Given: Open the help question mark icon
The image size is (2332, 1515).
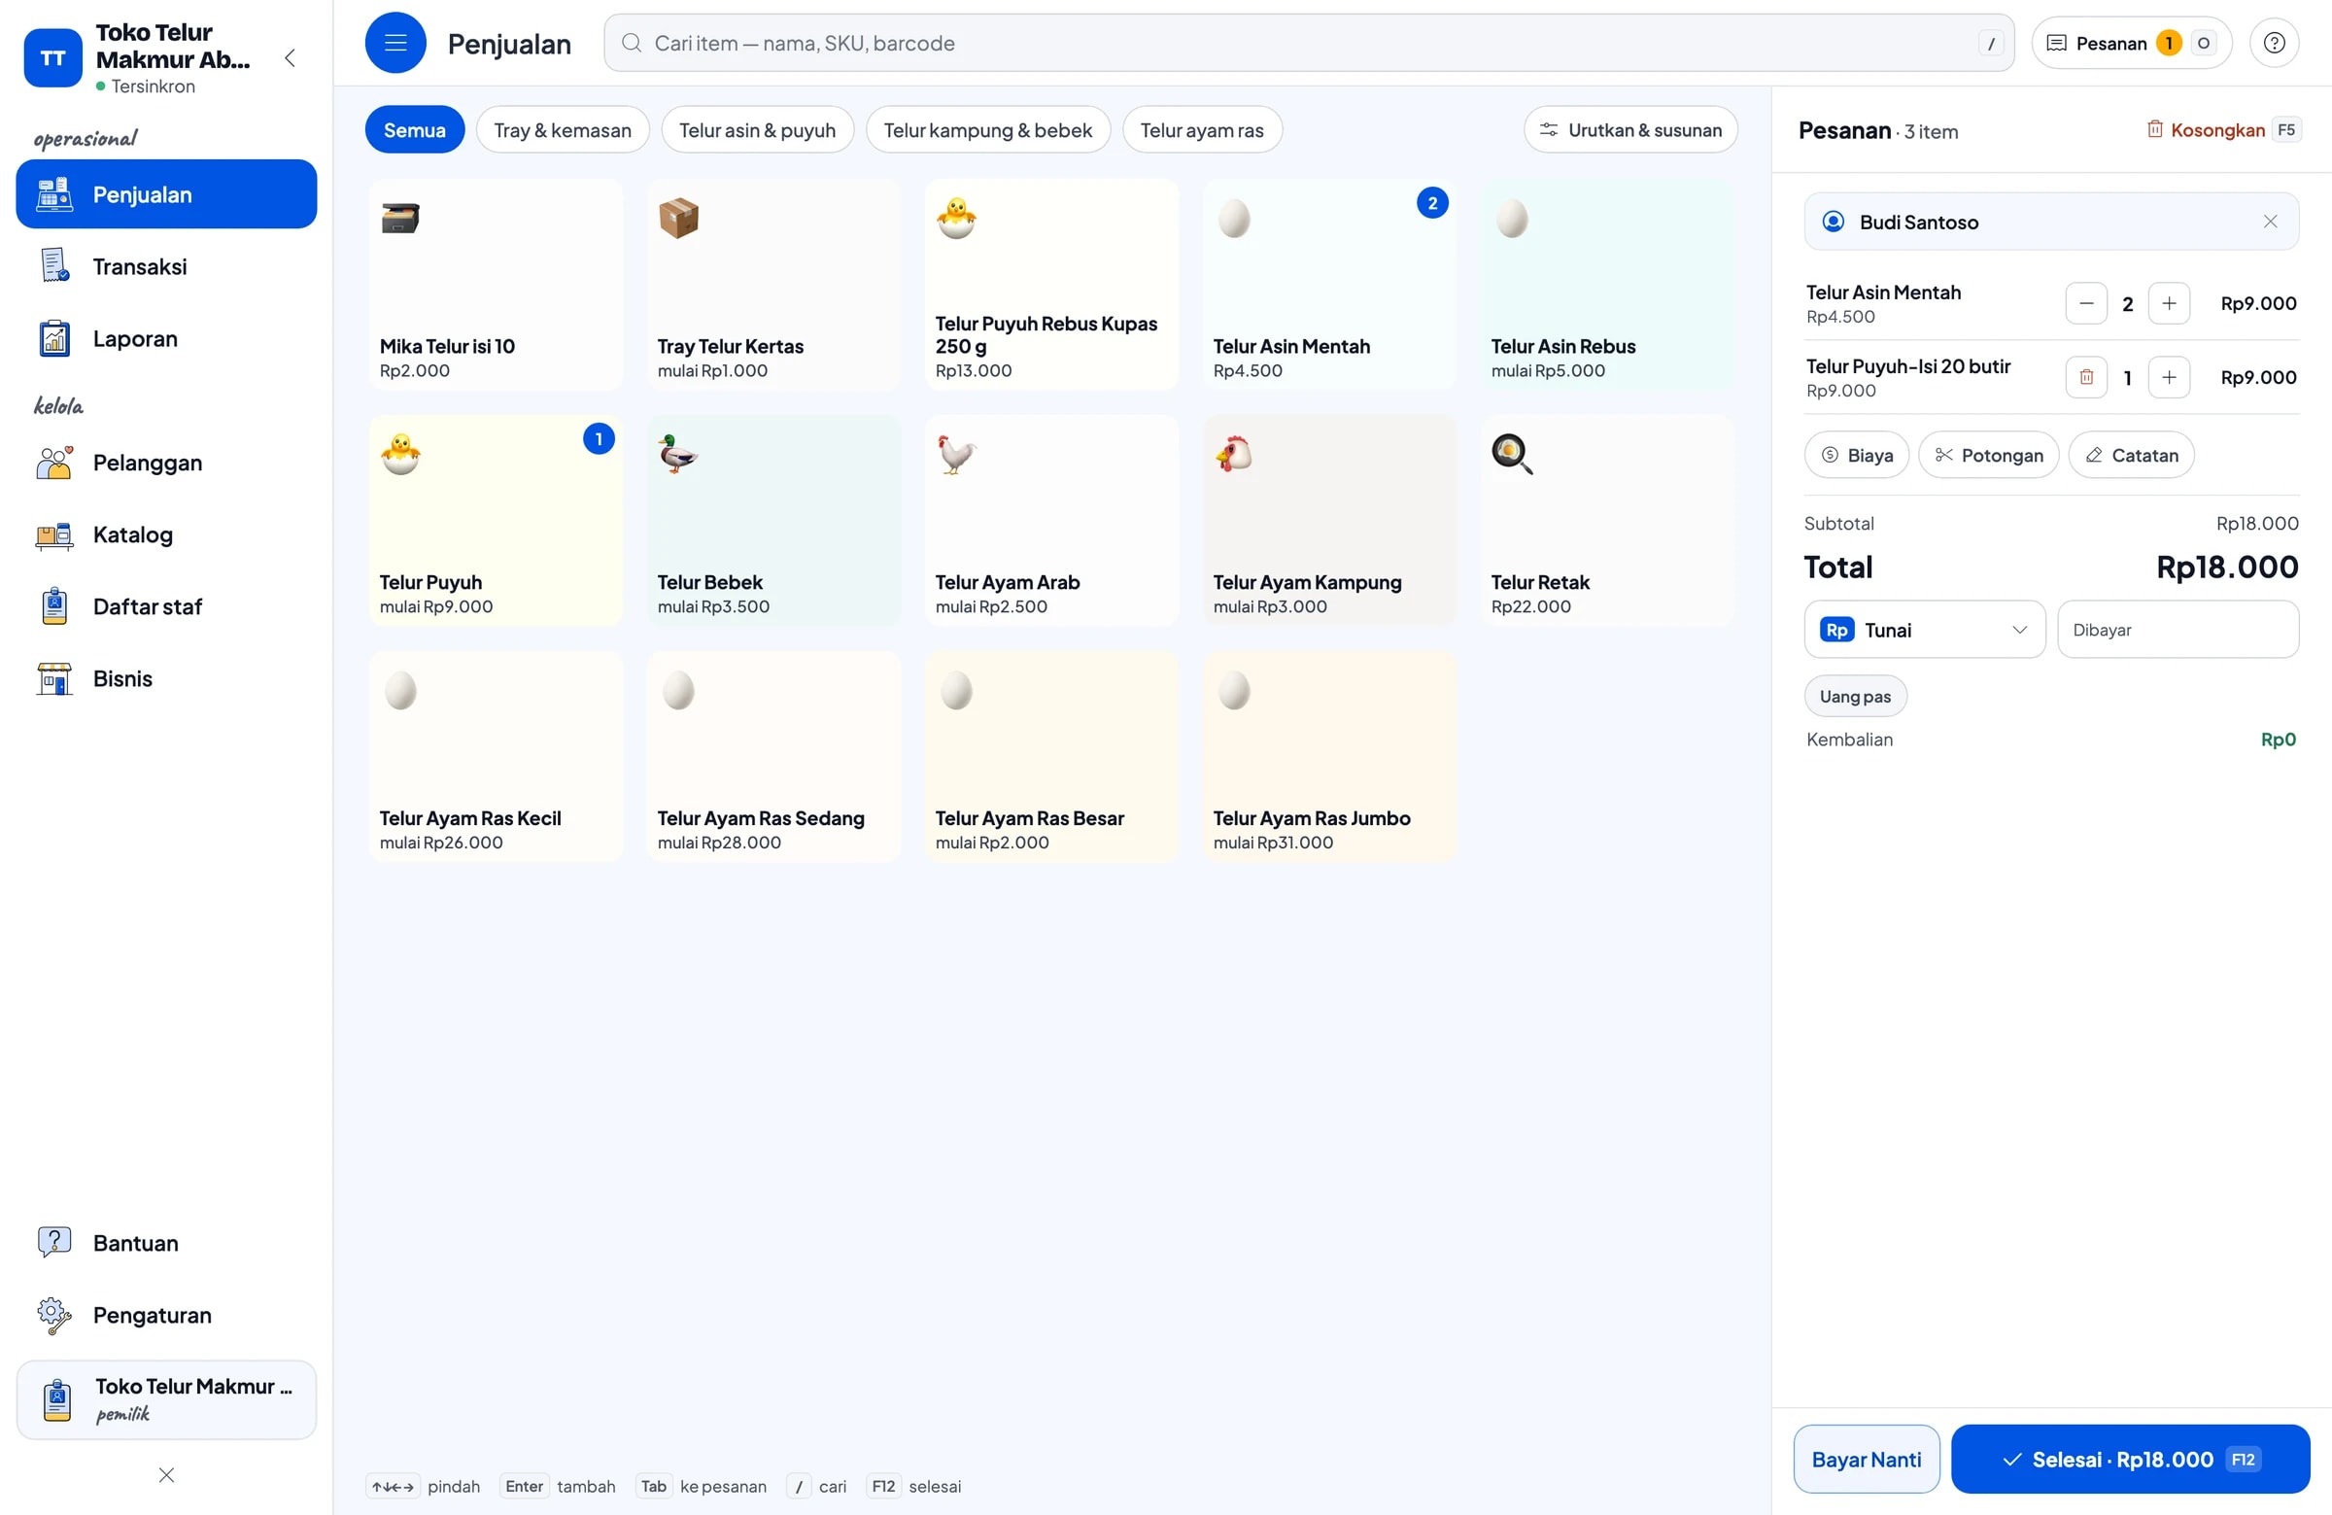Looking at the screenshot, I should pos(2273,43).
